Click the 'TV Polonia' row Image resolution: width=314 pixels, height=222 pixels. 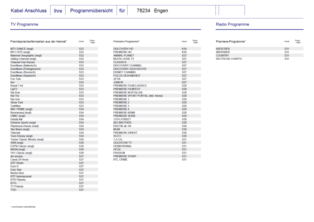tap(54, 187)
